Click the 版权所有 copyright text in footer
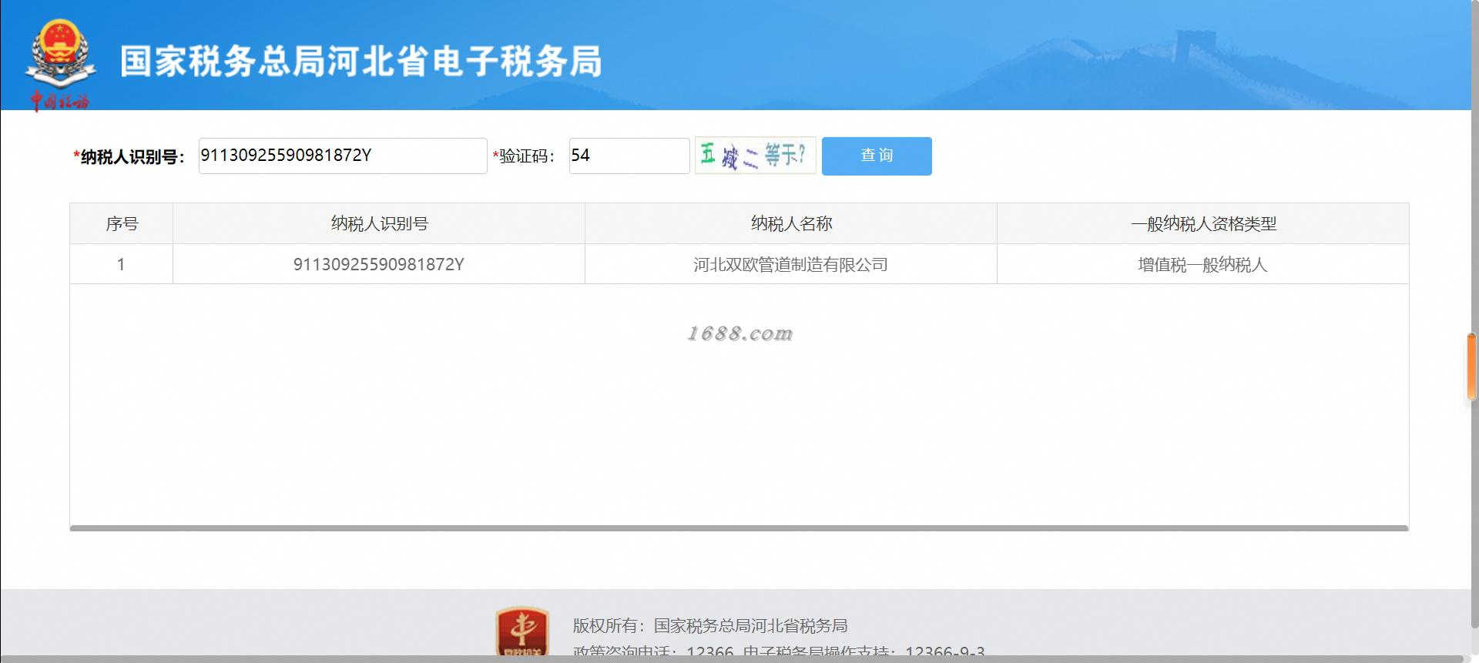1479x663 pixels. (709, 625)
